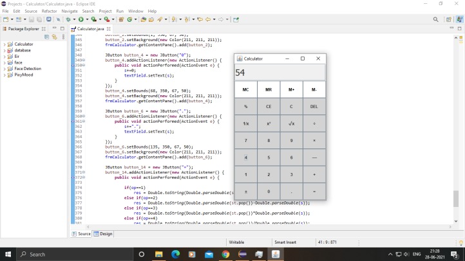
Task: Create a new Java class icon
Action: 129,19
